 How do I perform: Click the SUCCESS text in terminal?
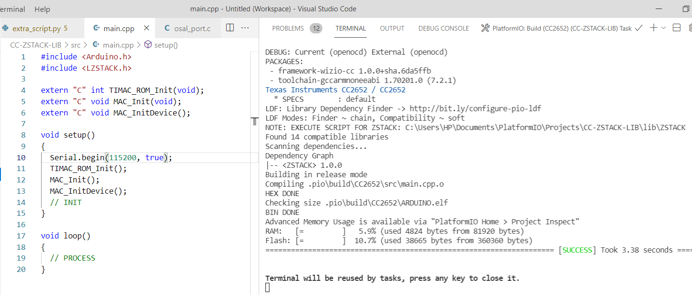[x=577, y=250]
